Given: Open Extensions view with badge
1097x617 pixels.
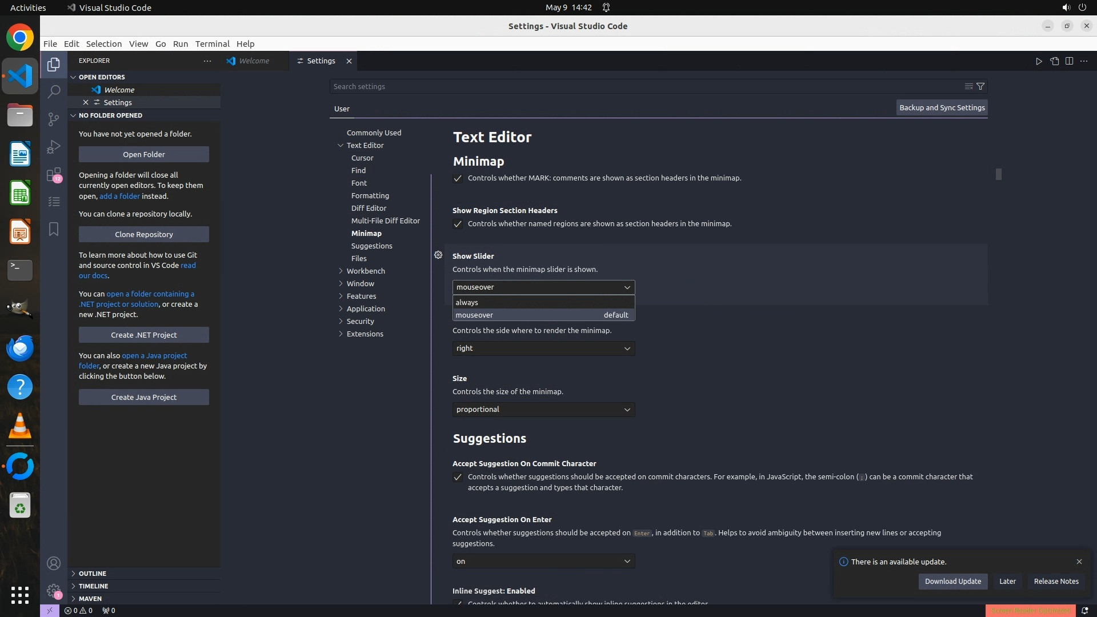Looking at the screenshot, I should point(54,175).
